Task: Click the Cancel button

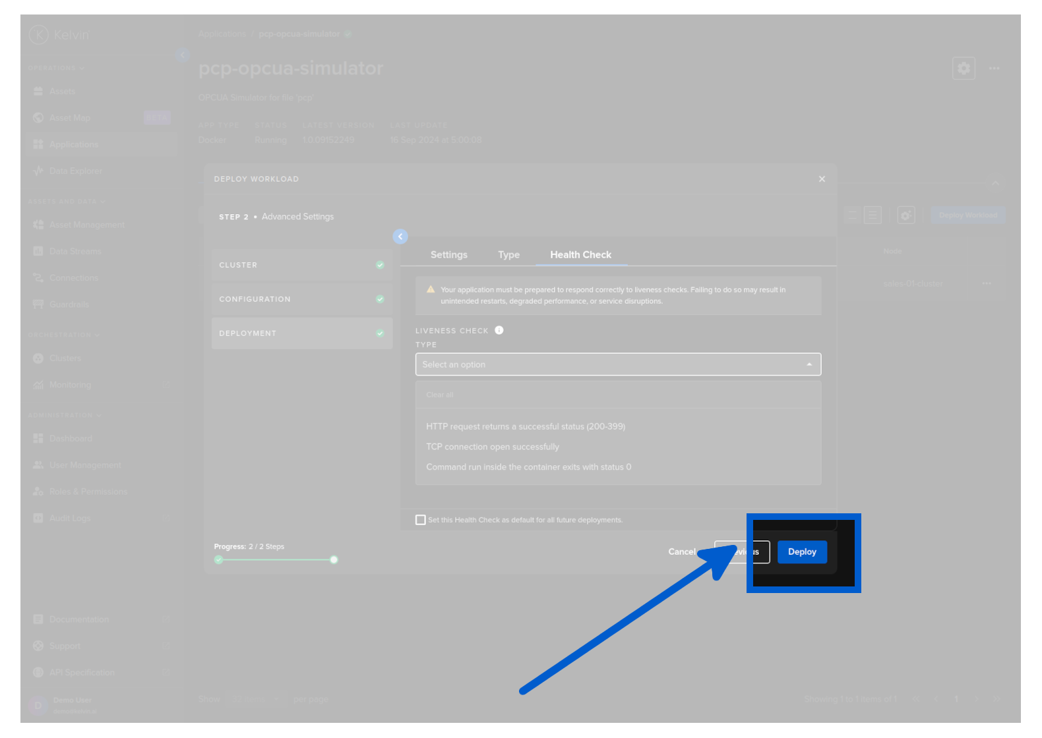Action: [681, 552]
